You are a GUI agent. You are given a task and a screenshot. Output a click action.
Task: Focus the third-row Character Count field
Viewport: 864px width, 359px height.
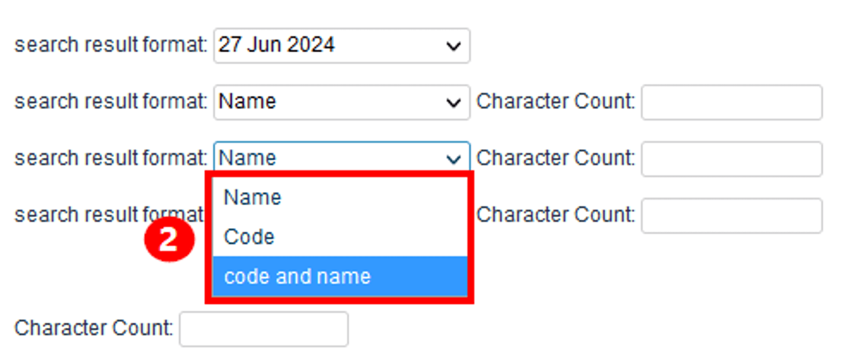point(731,159)
